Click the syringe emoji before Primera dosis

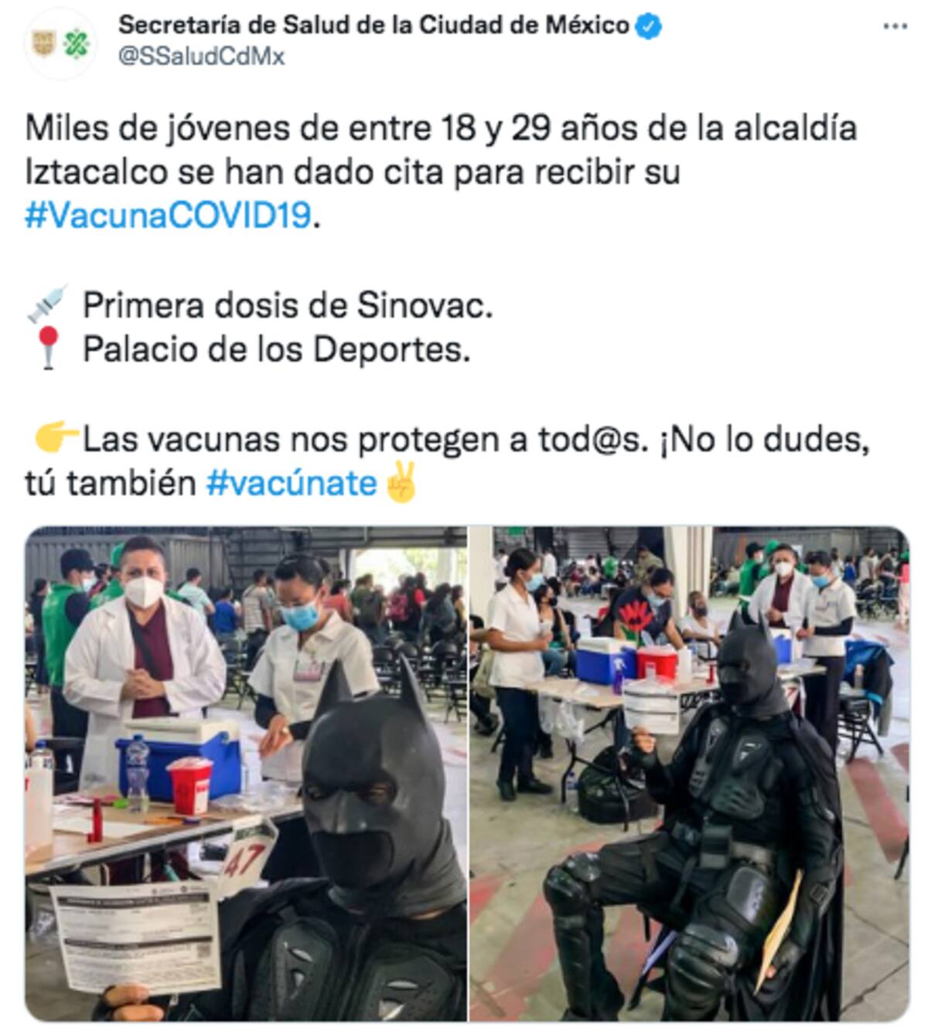pos(47,304)
